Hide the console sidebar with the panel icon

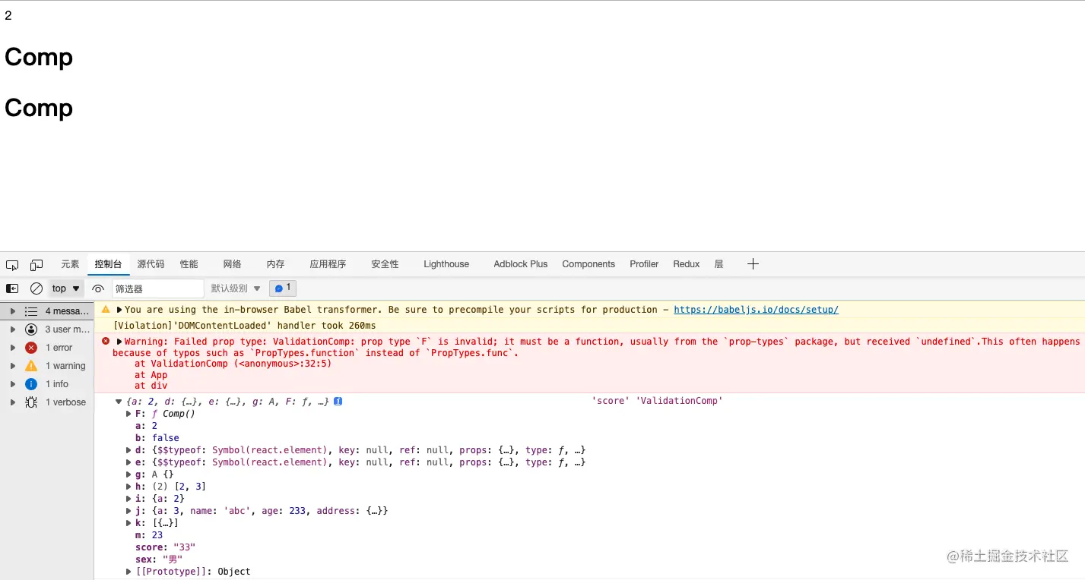point(12,288)
